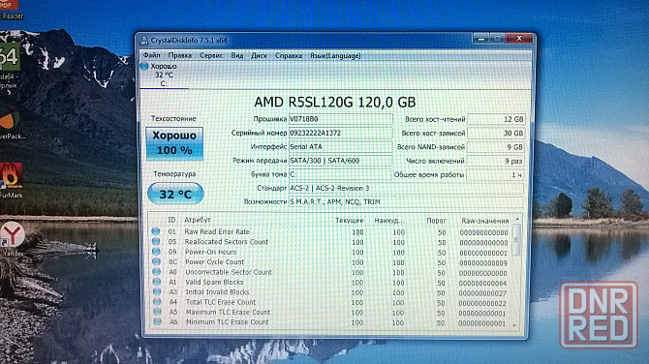
Task: Click the status icon for Uncorrectable Sector Count
Action: pyautogui.click(x=157, y=272)
